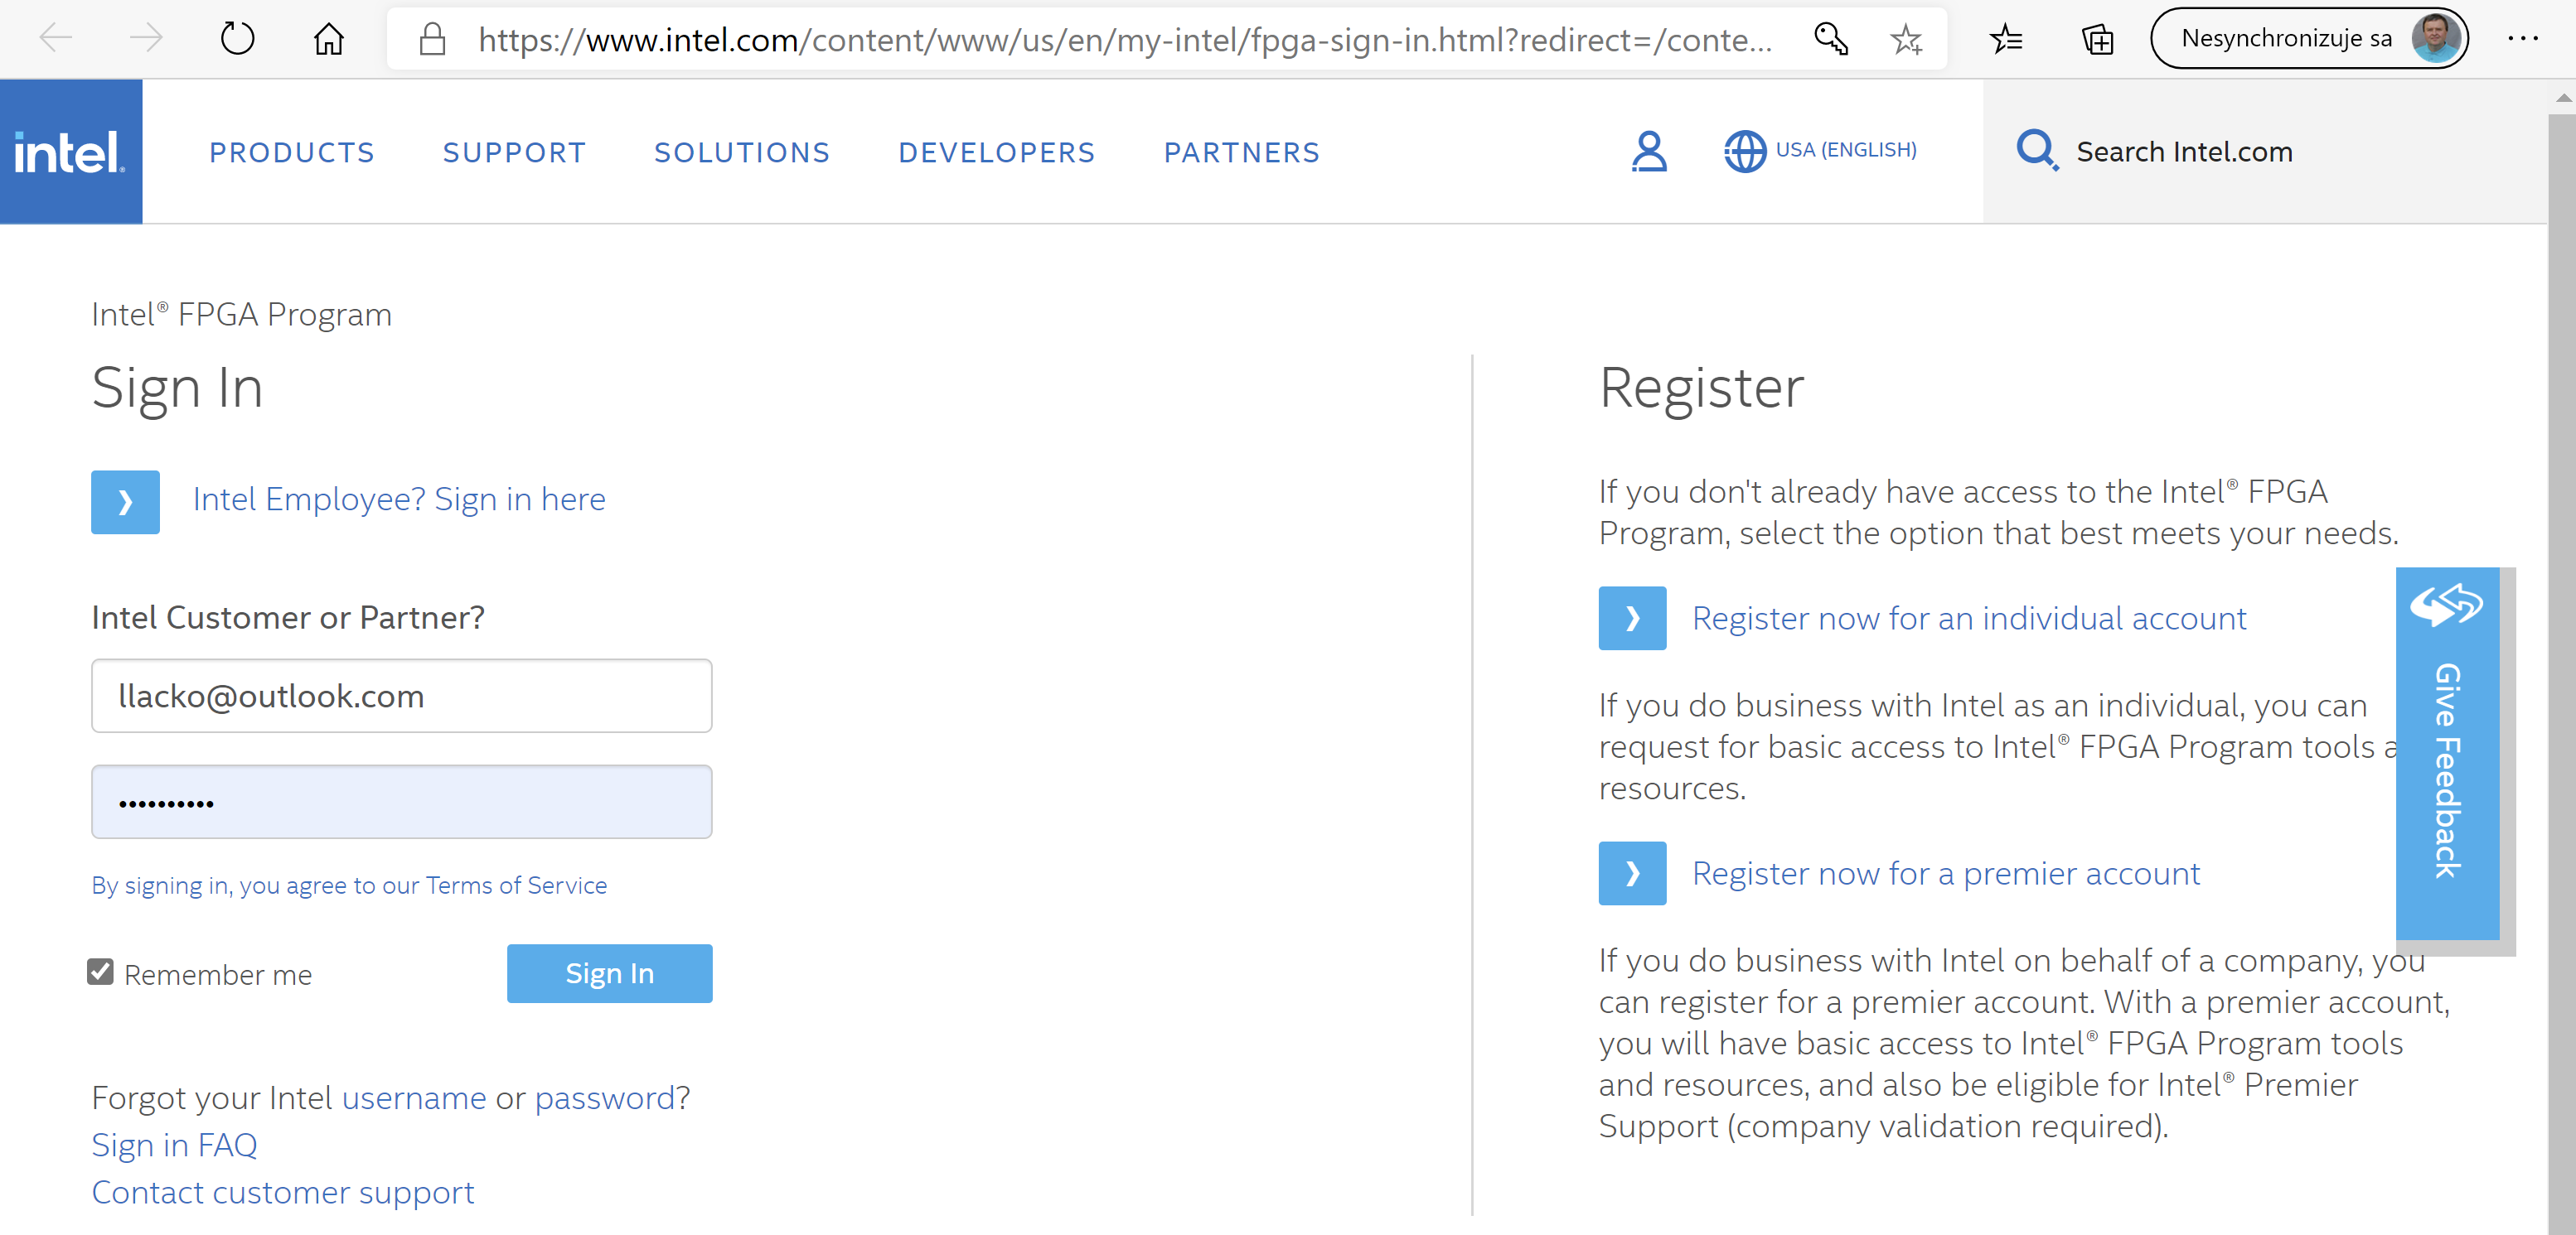2576x1235 pixels.
Task: Click the email address input field
Action: click(401, 696)
